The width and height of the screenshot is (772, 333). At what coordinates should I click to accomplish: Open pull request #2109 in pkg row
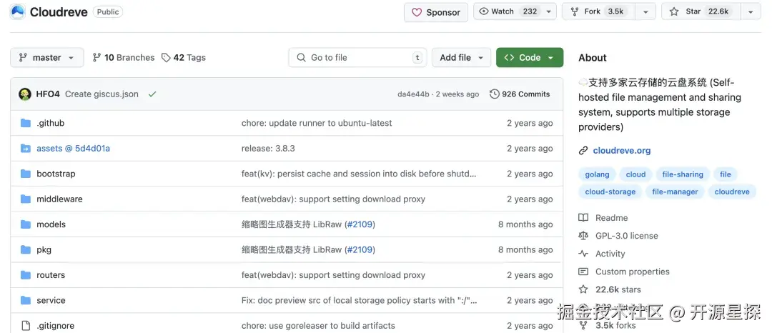tap(360, 249)
